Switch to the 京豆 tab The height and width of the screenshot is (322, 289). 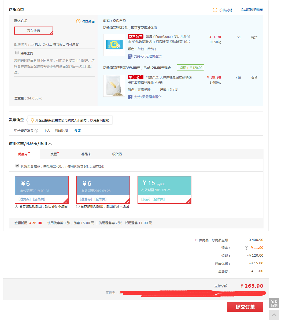(54, 154)
